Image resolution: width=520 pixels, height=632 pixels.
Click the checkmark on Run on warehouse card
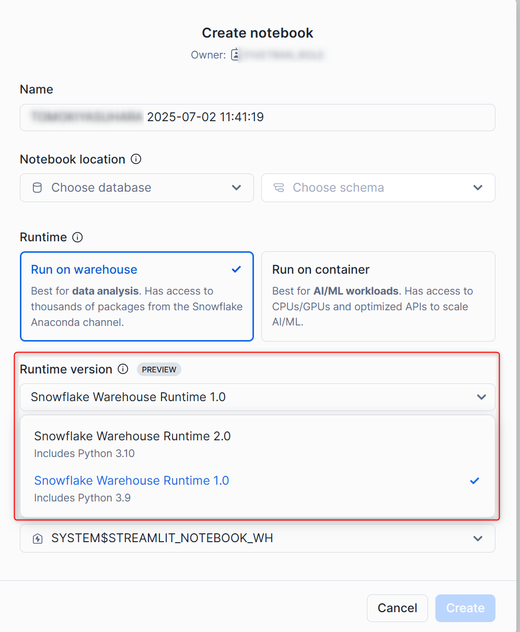tap(236, 270)
